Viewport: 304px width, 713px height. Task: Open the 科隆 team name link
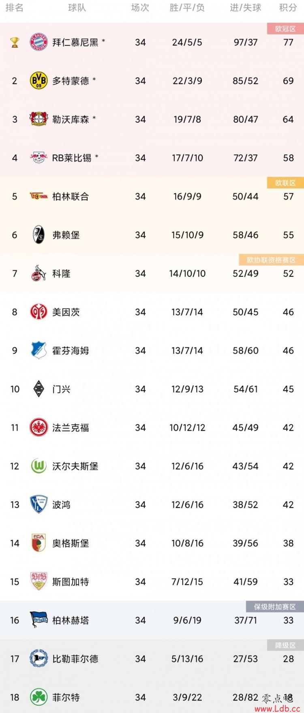click(x=62, y=273)
